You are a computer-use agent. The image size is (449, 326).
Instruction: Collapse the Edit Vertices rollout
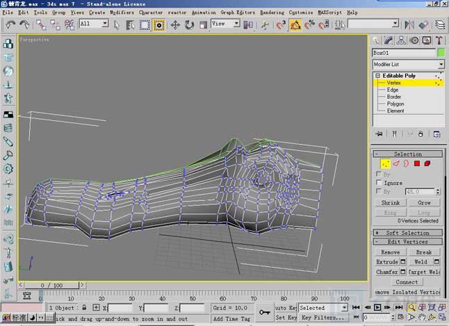(x=407, y=241)
